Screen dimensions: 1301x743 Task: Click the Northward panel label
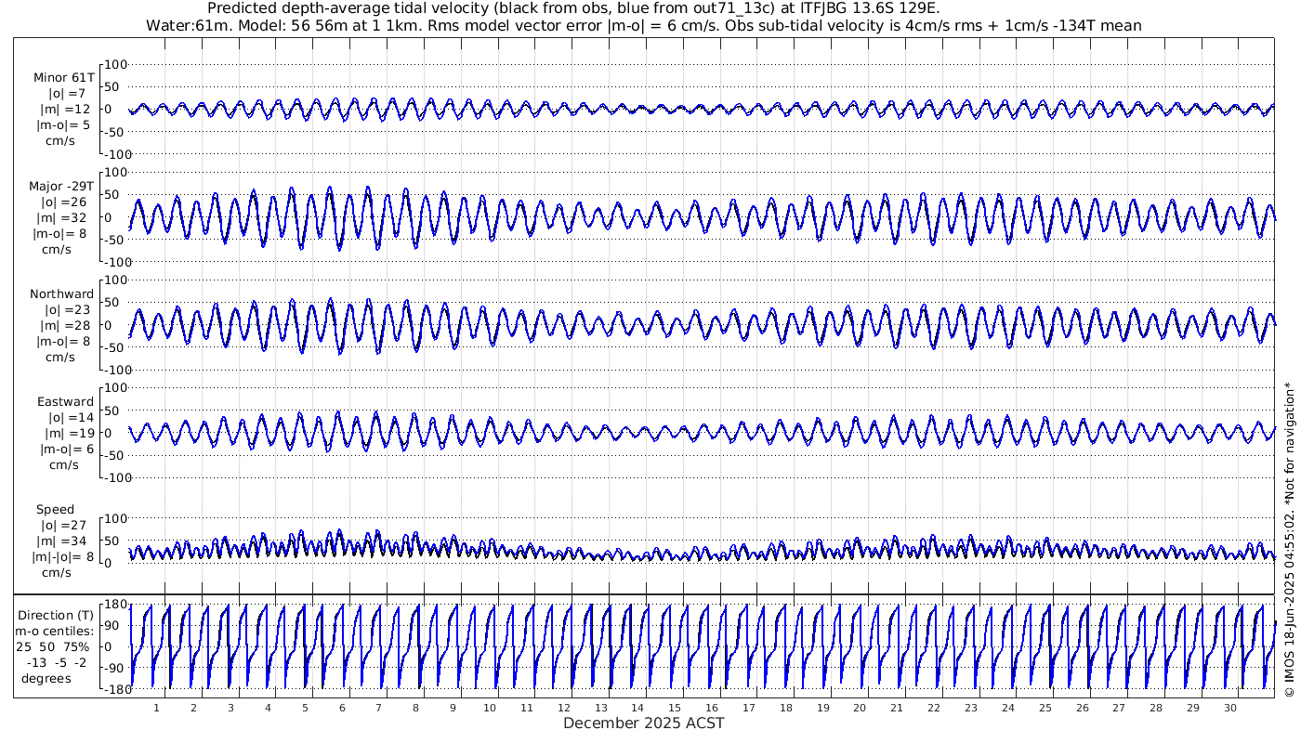coord(61,294)
